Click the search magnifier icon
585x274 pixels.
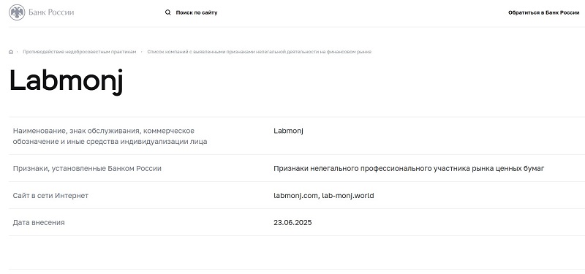pos(168,12)
